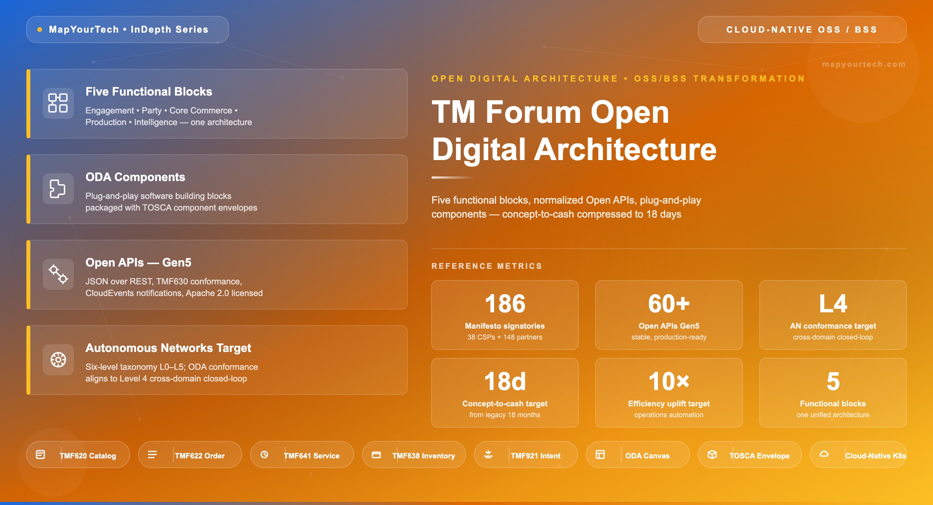Screen dimensions: 933x505
Task: Click the TMF921 Intent download-arrow icon
Action: (488, 454)
